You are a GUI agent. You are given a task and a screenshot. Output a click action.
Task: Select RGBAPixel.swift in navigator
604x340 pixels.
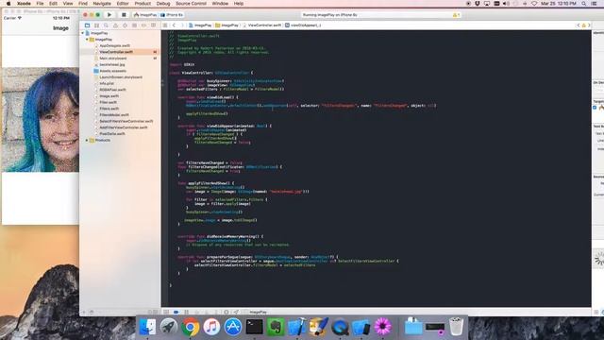tap(112, 90)
